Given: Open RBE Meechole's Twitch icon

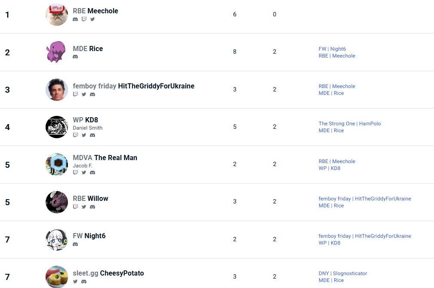Looking at the screenshot, I should pyautogui.click(x=84, y=19).
